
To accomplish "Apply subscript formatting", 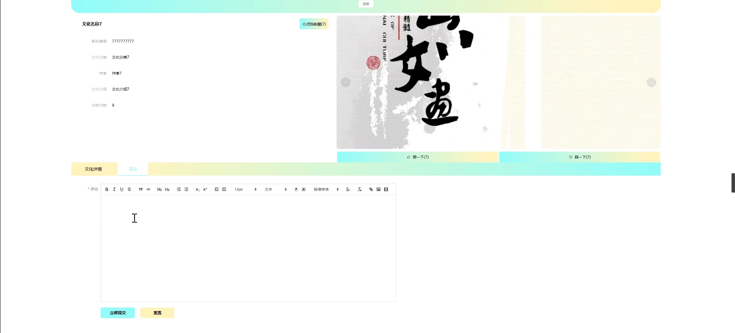I will pos(198,189).
